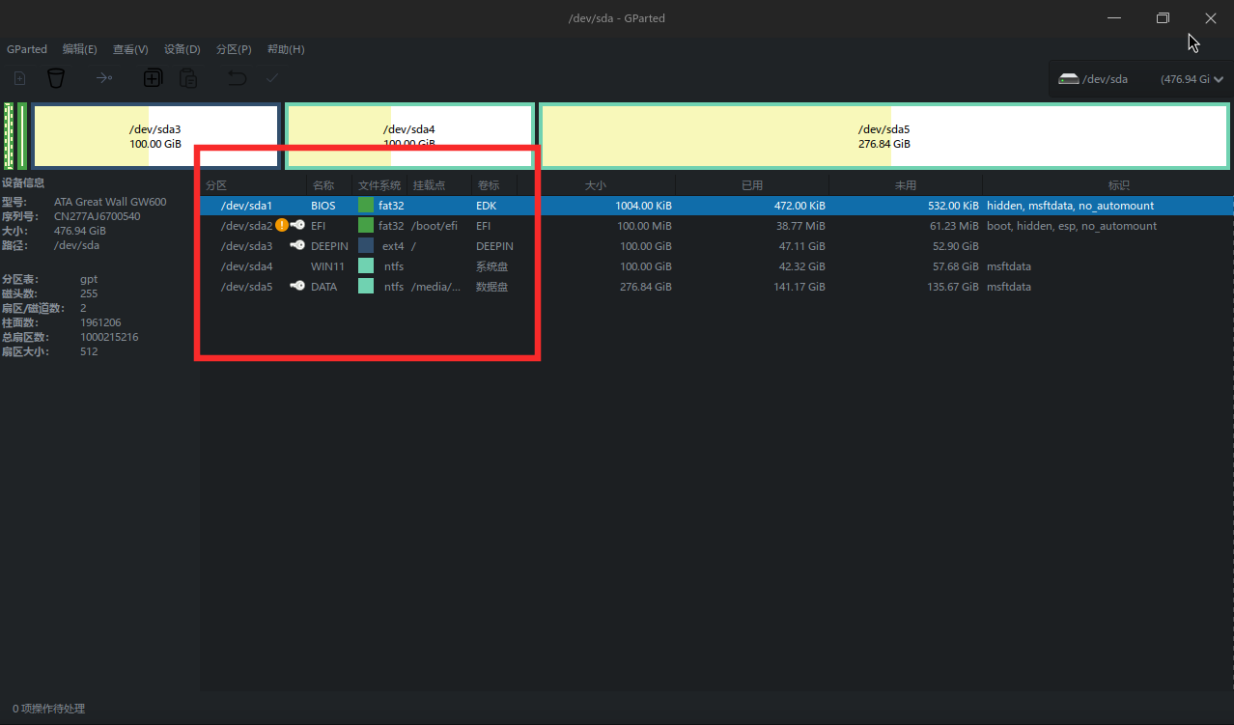Open the /dev/sda device dropdown arrow
1234x725 pixels.
pos(1219,79)
